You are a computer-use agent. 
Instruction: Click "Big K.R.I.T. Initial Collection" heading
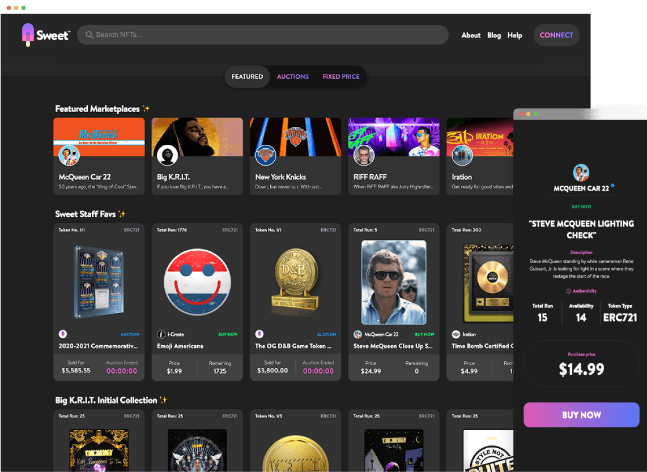tap(106, 400)
